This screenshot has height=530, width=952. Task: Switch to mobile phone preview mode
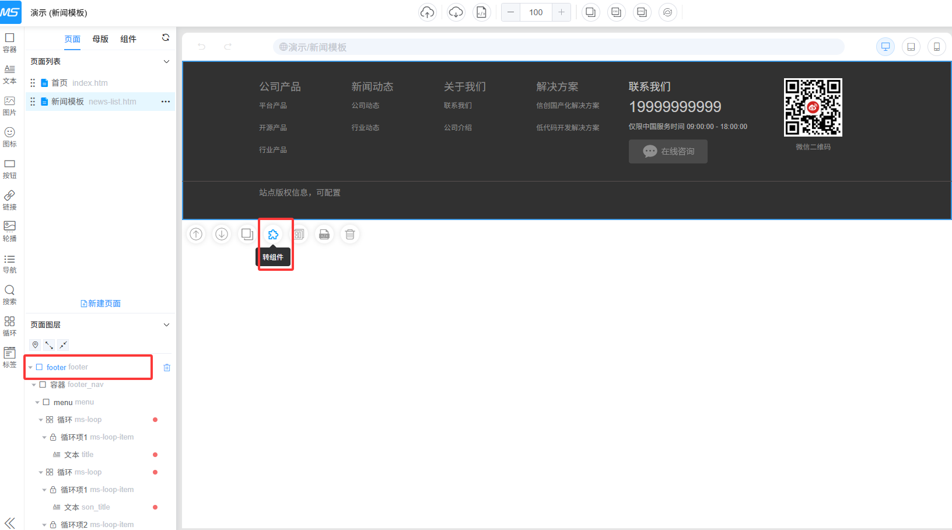tap(937, 47)
